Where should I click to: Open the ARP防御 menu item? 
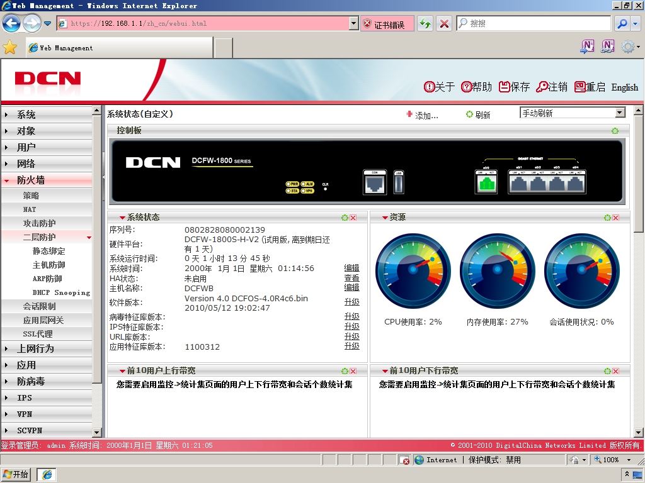coord(47,279)
